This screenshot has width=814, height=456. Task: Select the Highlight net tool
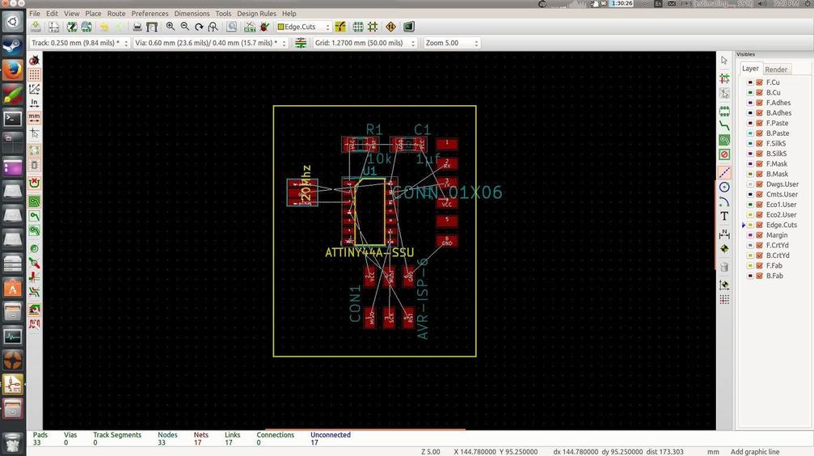click(x=725, y=78)
